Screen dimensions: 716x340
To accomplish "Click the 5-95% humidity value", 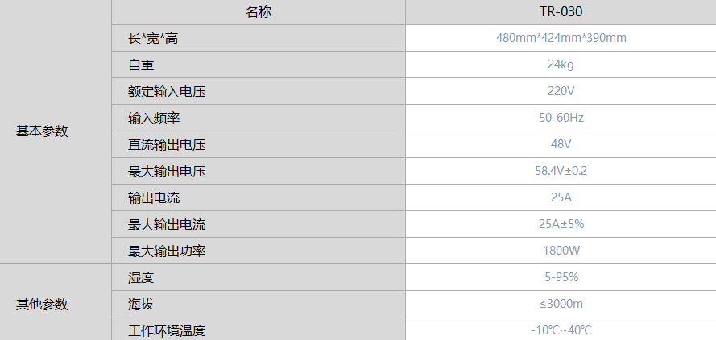I will point(561,278).
